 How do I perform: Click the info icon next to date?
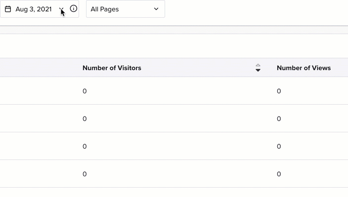point(74,9)
